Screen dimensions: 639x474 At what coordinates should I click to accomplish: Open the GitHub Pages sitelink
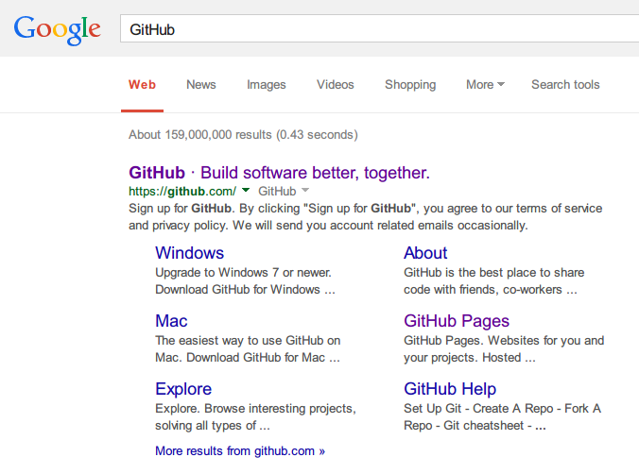(457, 321)
